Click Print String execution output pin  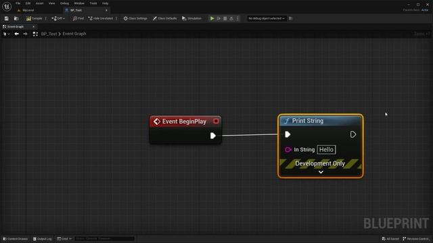[x=353, y=134]
